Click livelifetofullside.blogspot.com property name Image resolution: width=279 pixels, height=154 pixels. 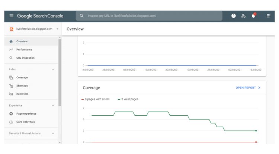point(34,29)
